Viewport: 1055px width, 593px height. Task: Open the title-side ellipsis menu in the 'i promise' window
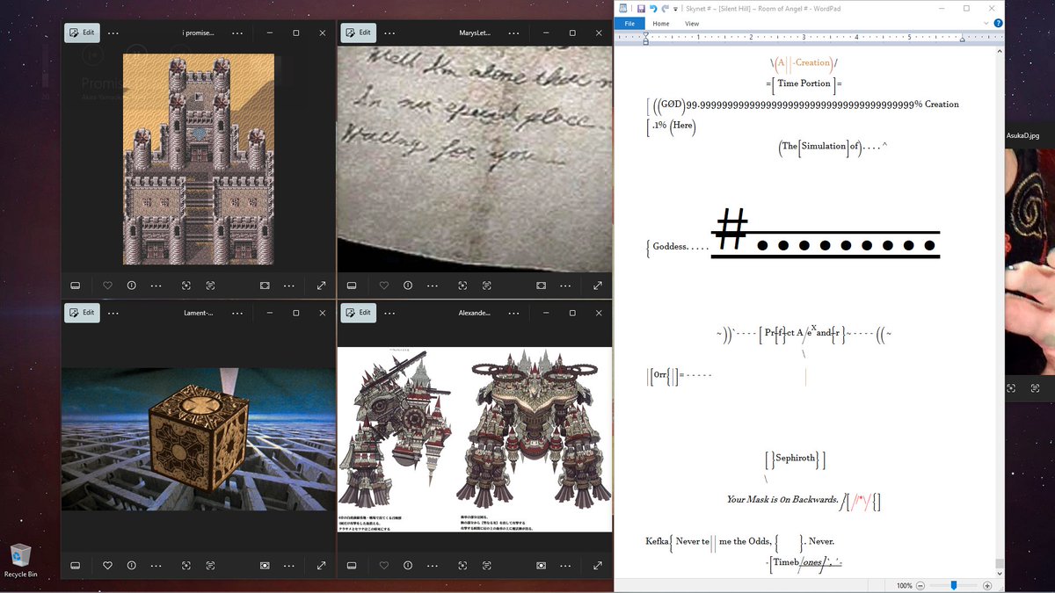pos(237,33)
